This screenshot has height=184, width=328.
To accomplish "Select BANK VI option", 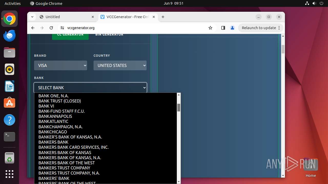I will [106, 106].
